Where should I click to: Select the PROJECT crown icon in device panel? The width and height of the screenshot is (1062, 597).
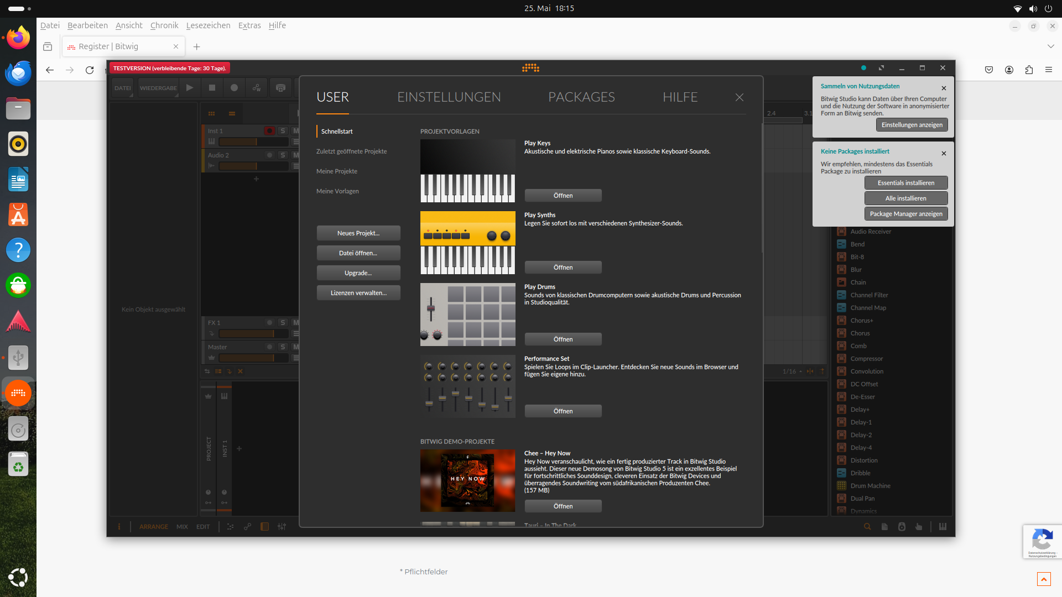point(209,396)
